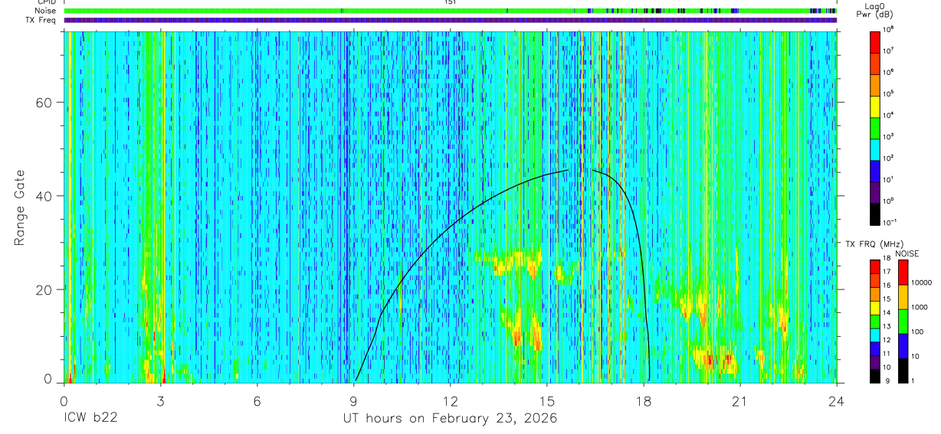Click x-axis tick label '18'
This screenshot has width=941, height=434.
pyautogui.click(x=644, y=401)
